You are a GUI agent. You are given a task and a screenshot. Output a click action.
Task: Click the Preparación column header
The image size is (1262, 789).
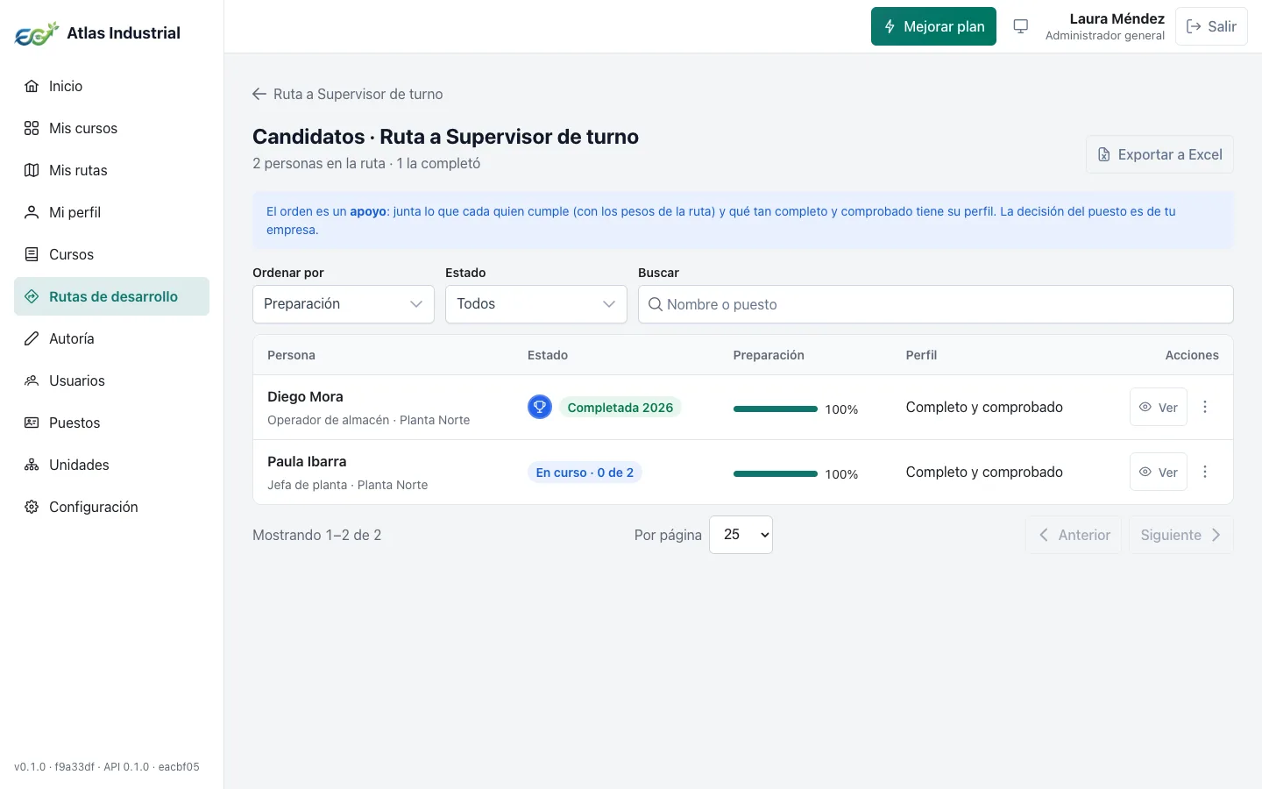(x=769, y=355)
